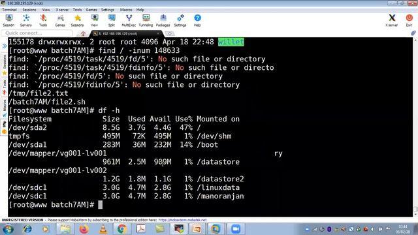Open the Tools toolbar icon

point(43,20)
